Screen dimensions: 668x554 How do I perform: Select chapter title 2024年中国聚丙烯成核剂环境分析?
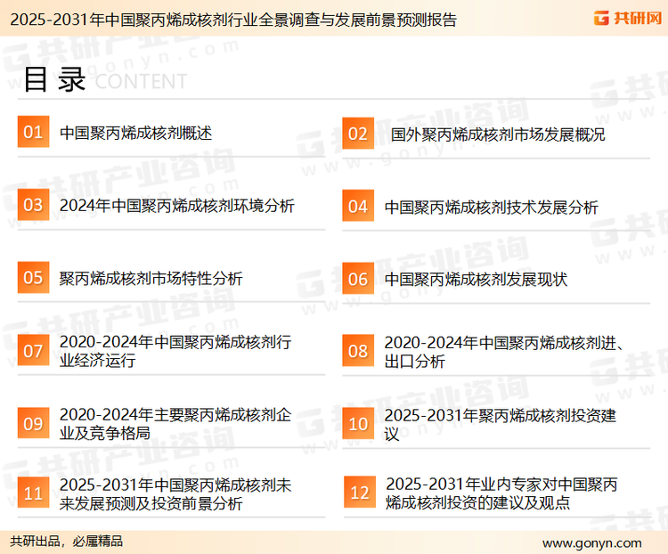[x=177, y=206]
